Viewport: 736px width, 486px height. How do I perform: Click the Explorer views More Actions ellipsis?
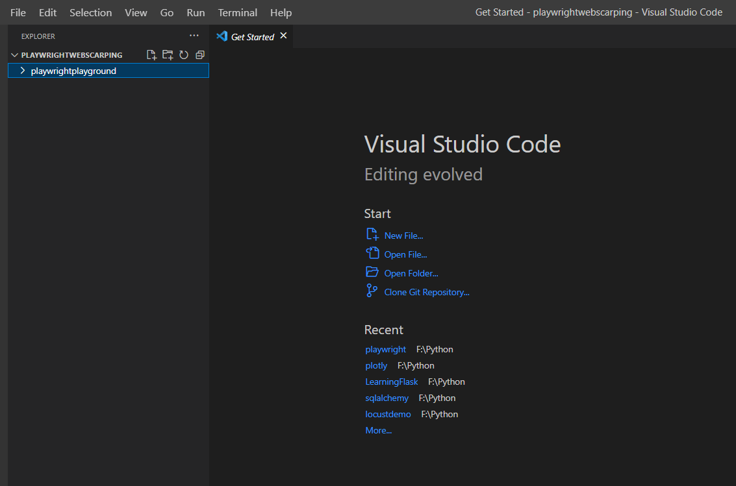click(x=194, y=36)
